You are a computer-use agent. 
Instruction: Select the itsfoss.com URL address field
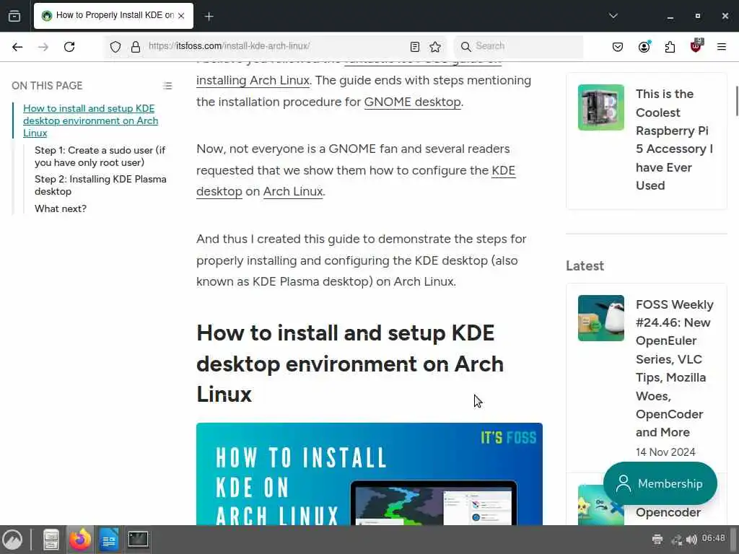tap(276, 46)
